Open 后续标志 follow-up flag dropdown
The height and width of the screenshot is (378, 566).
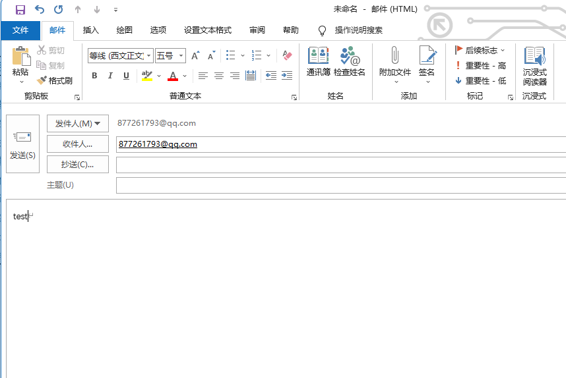tap(480, 50)
